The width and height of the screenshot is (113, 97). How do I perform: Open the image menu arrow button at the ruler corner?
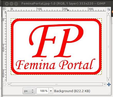(4, 9)
